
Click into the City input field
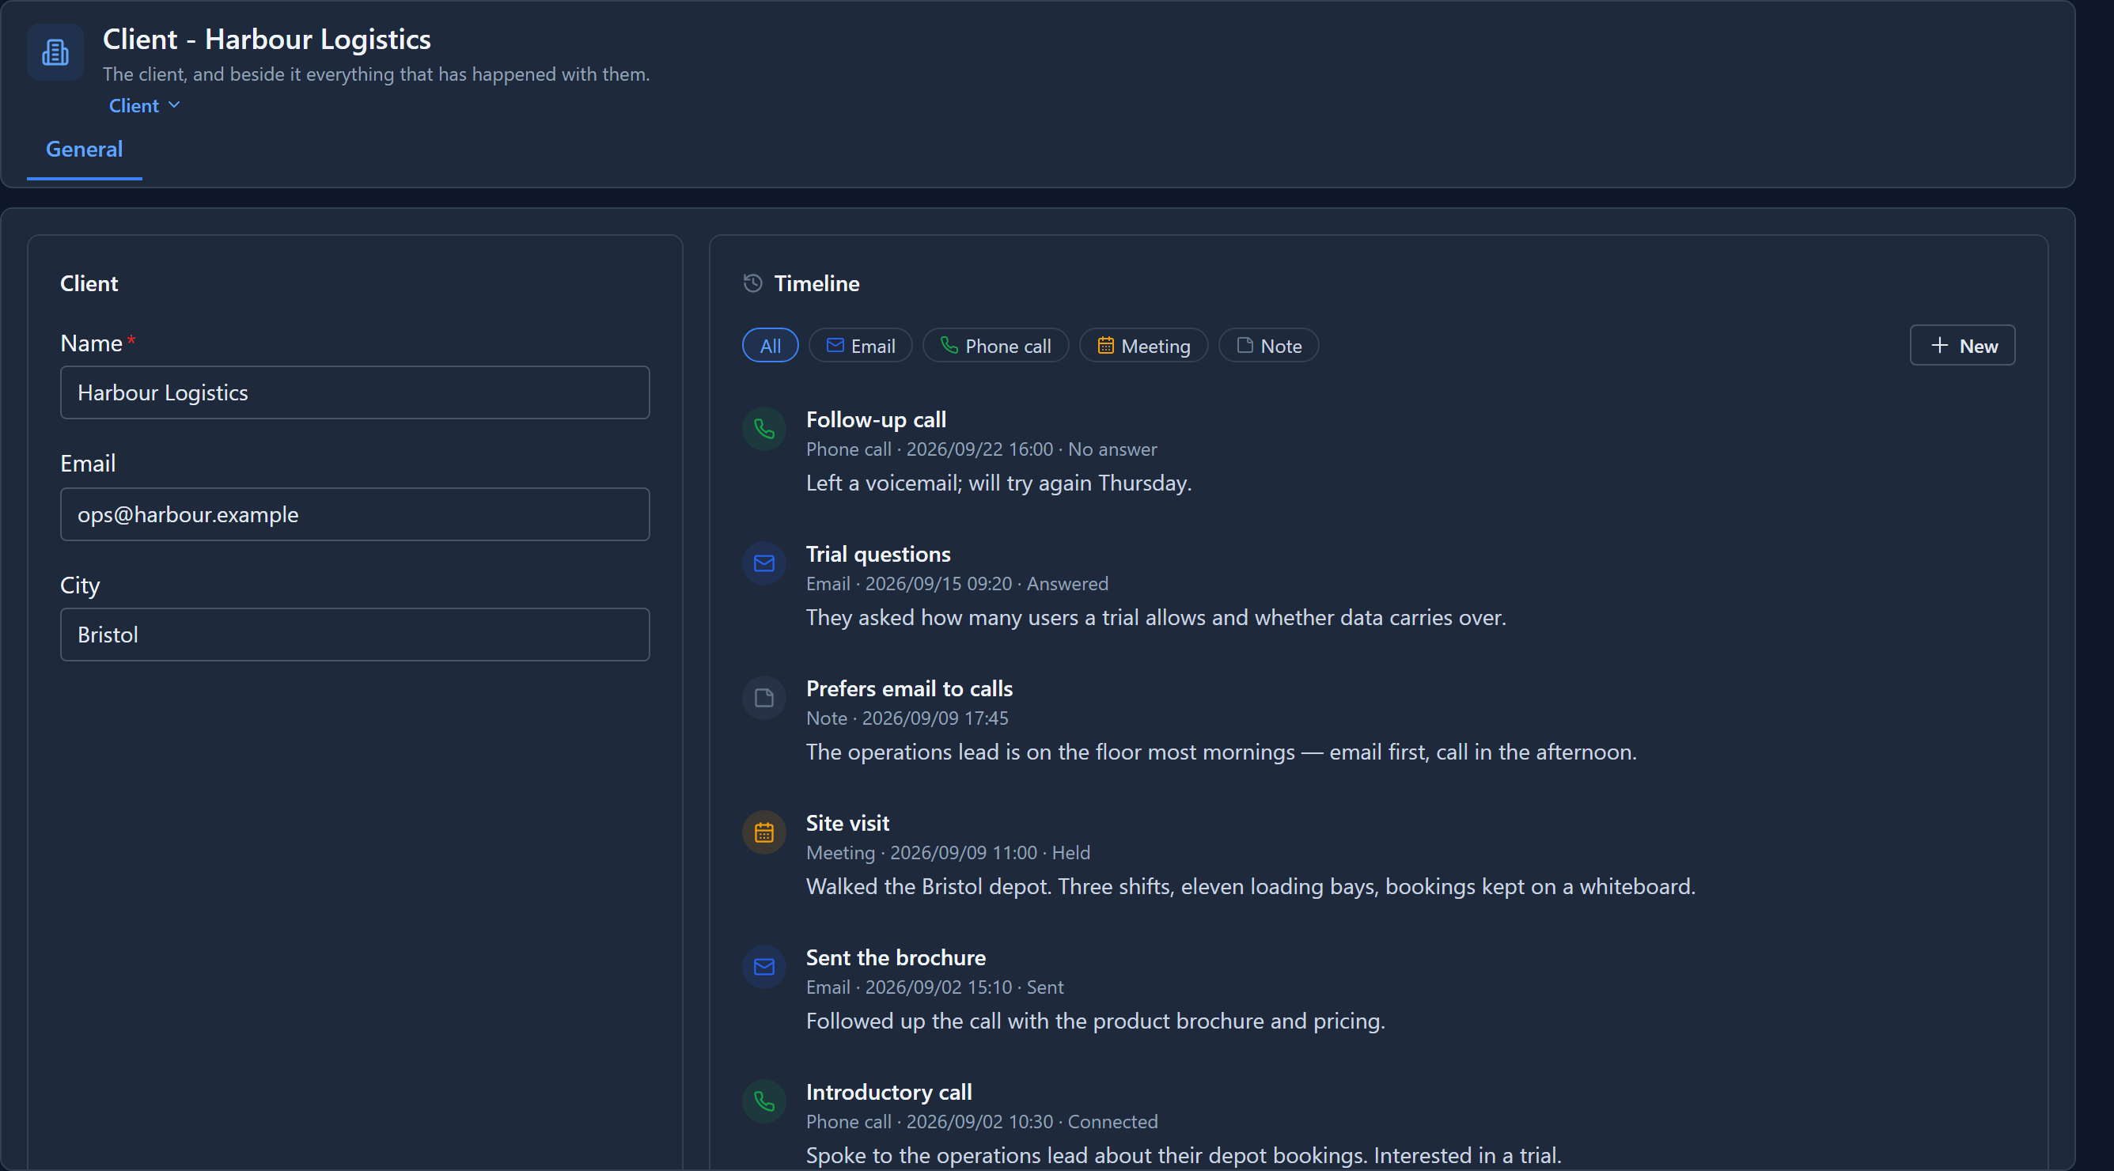point(355,635)
